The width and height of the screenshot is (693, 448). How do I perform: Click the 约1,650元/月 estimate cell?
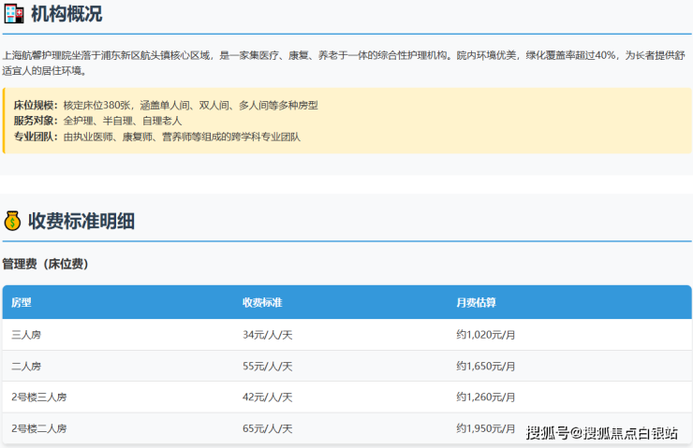pyautogui.click(x=486, y=366)
